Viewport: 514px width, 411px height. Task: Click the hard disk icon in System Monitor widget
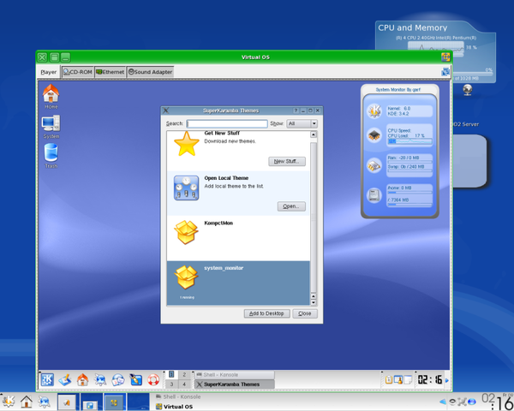[x=374, y=195]
